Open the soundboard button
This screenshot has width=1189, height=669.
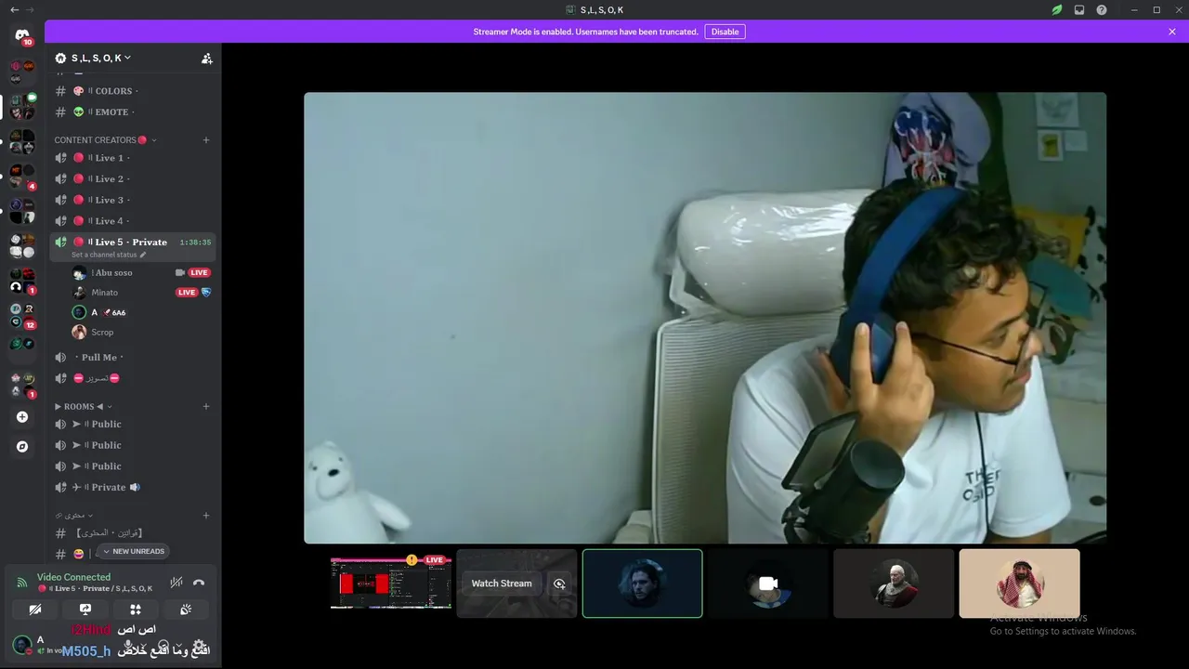pos(186,610)
